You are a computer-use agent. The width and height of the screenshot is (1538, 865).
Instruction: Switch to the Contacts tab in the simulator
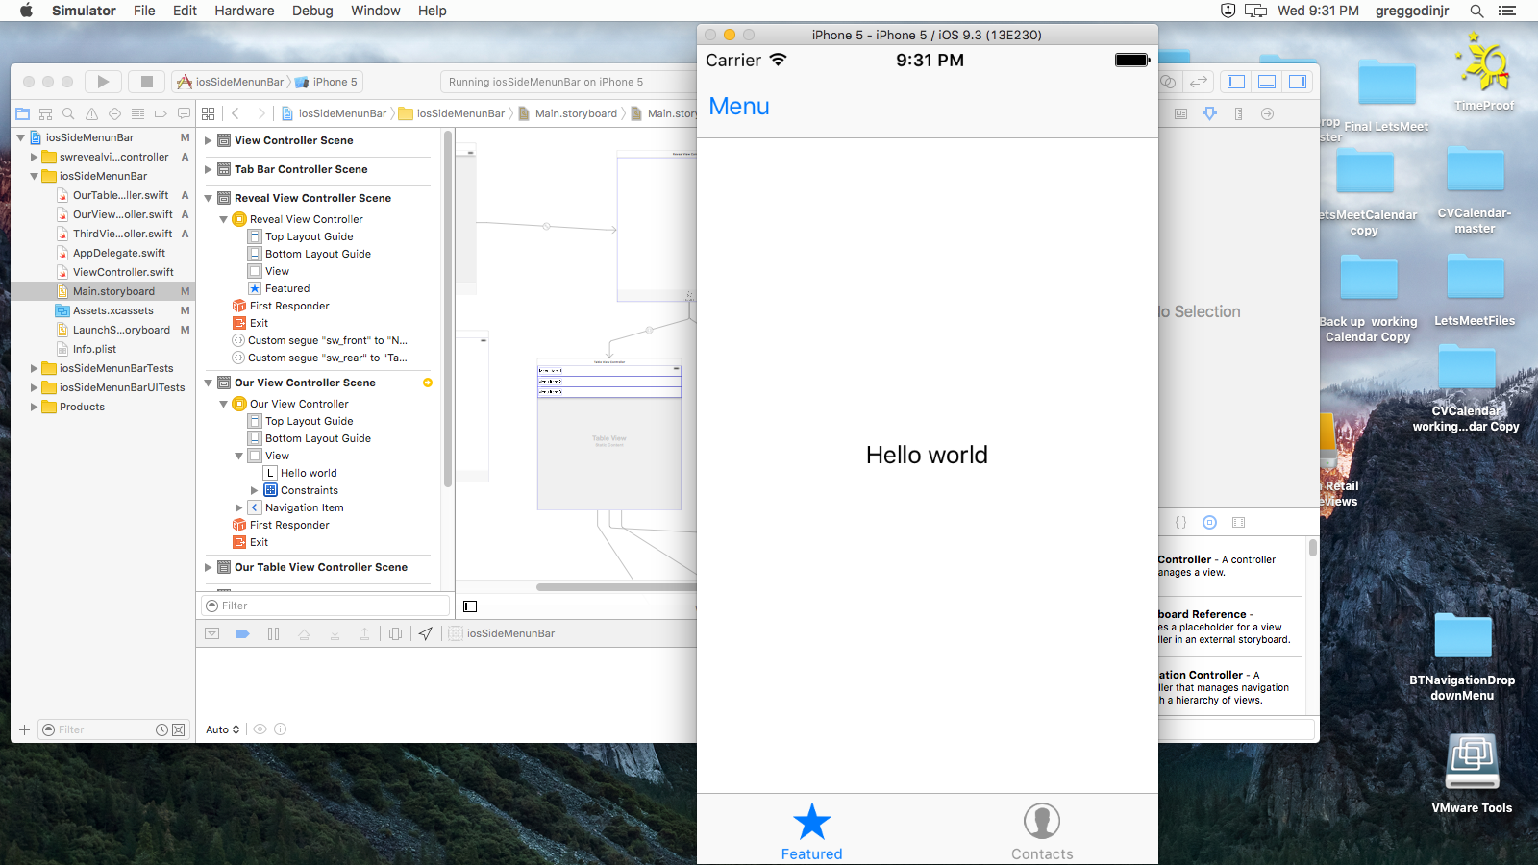[1041, 829]
